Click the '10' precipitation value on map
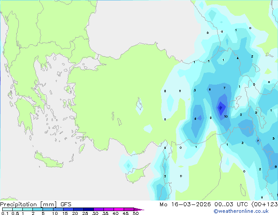278x215 pixels. click(x=226, y=117)
